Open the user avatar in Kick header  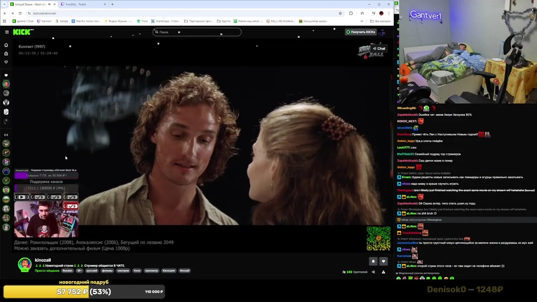(382, 32)
